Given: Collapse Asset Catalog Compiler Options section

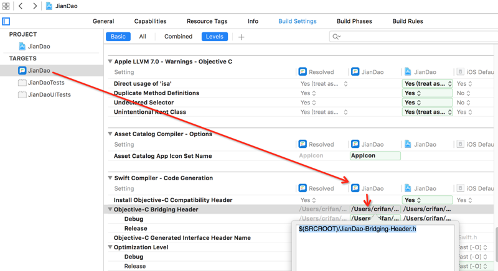Looking at the screenshot, I should coord(110,134).
